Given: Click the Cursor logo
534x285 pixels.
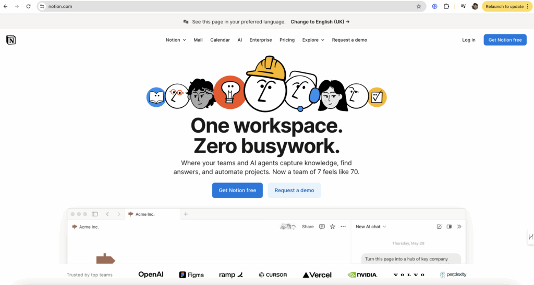Looking at the screenshot, I should pyautogui.click(x=273, y=275).
